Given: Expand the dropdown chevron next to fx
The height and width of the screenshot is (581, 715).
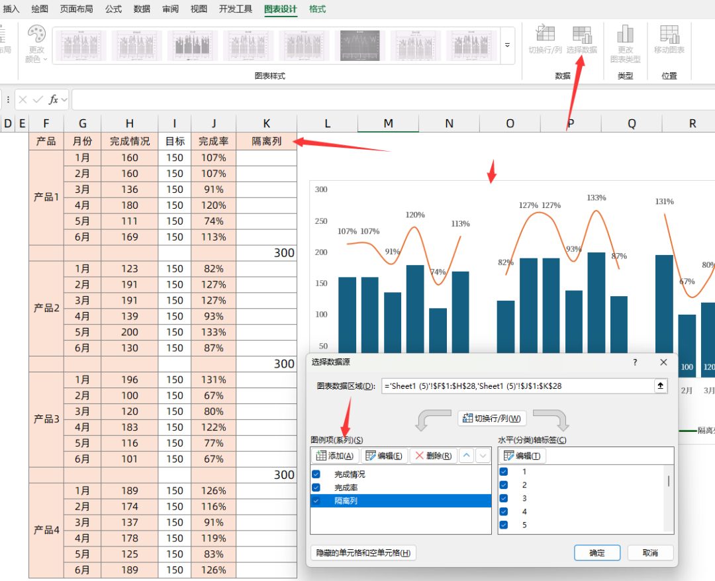Looking at the screenshot, I should pyautogui.click(x=64, y=99).
